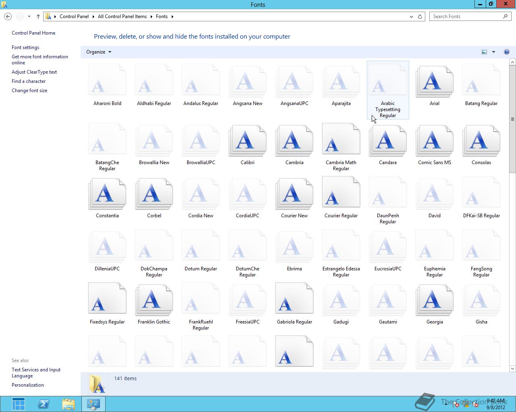Viewport: 516px width, 412px height.
Task: Click All Control Panel Items breadcrumb
Action: 122,16
